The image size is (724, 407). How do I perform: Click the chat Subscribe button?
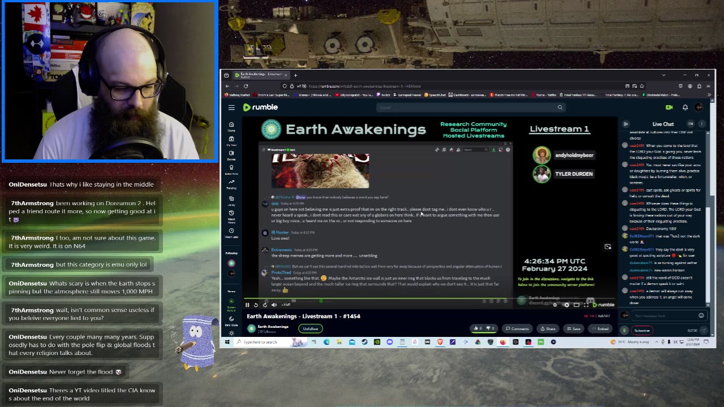point(642,330)
